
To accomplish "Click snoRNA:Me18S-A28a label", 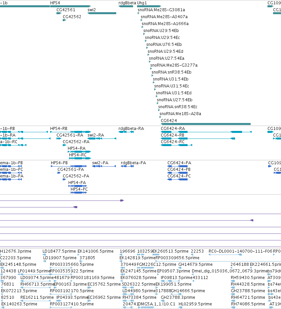I will pyautogui.click(x=180, y=113).
